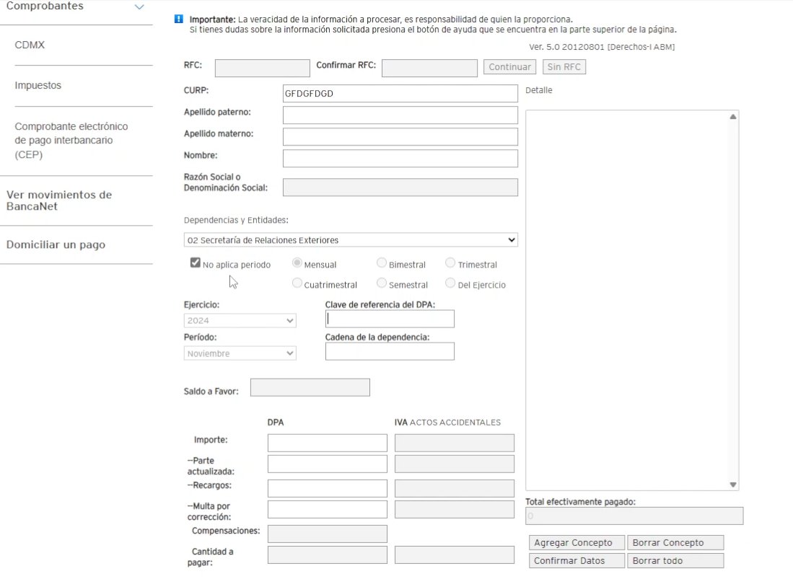Uncheck the No aplica periodo checkbox

[196, 262]
